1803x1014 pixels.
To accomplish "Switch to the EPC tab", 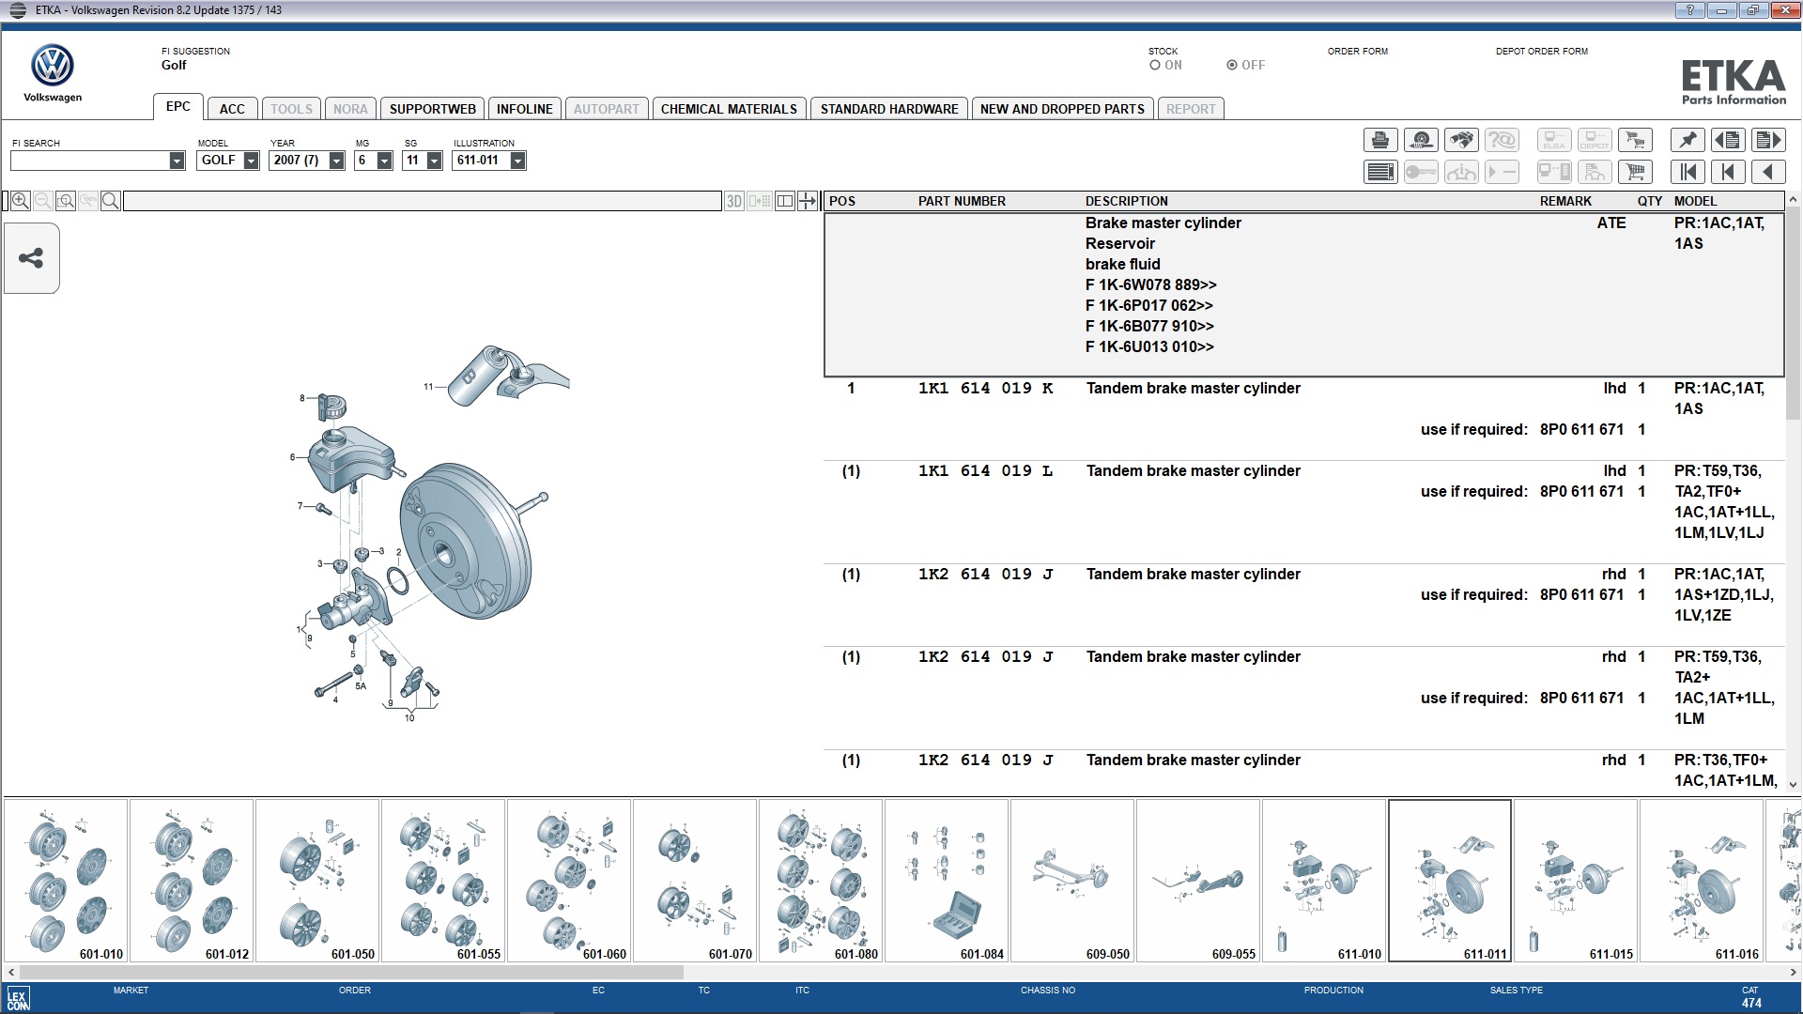I will pos(178,107).
